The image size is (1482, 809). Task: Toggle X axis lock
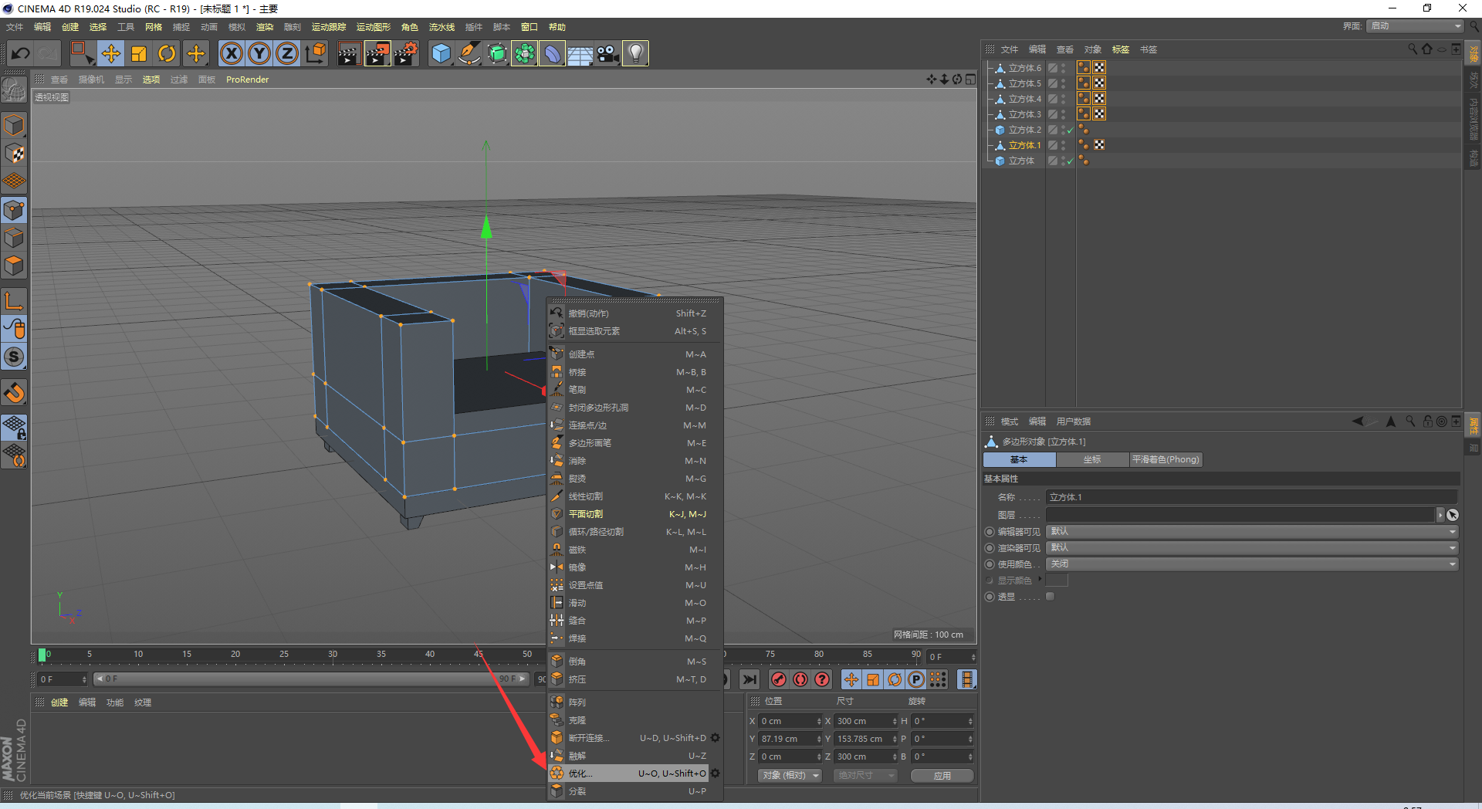[232, 53]
